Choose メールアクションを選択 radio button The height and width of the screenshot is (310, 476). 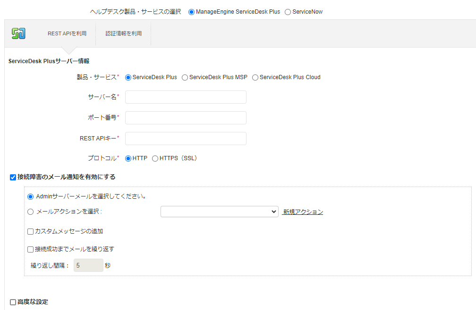coord(31,212)
